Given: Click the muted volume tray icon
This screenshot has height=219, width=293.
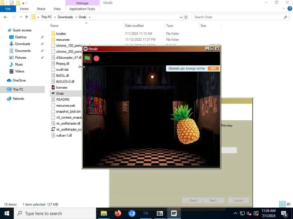Looking at the screenshot, I should (249, 213).
